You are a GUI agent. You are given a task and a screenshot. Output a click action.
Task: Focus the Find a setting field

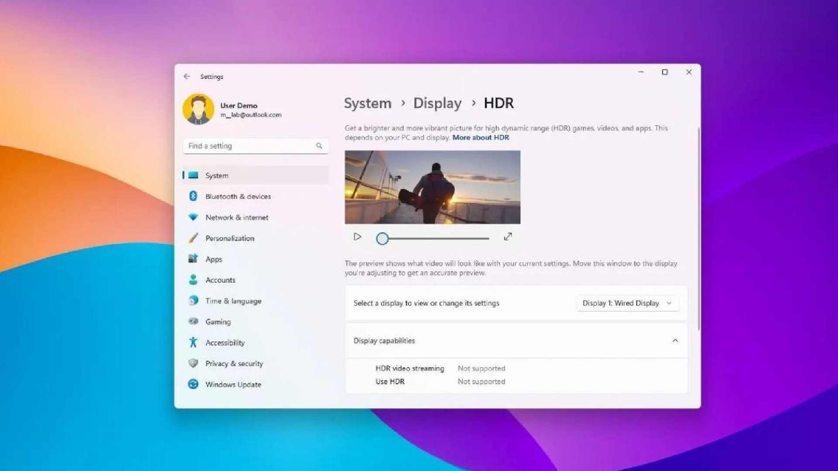(251, 146)
